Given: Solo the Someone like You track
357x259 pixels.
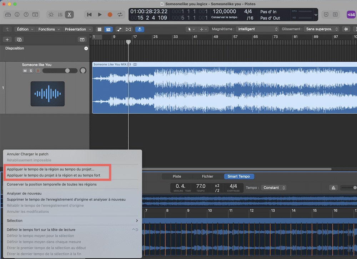Looking at the screenshot, I should click(x=31, y=71).
